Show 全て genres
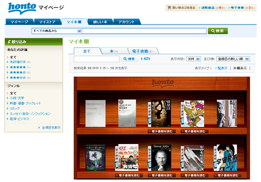 pyautogui.click(x=13, y=93)
